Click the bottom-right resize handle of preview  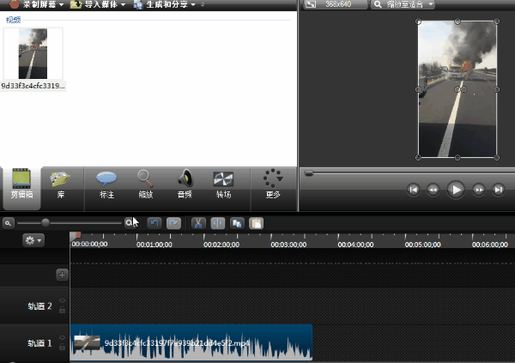pyautogui.click(x=497, y=158)
